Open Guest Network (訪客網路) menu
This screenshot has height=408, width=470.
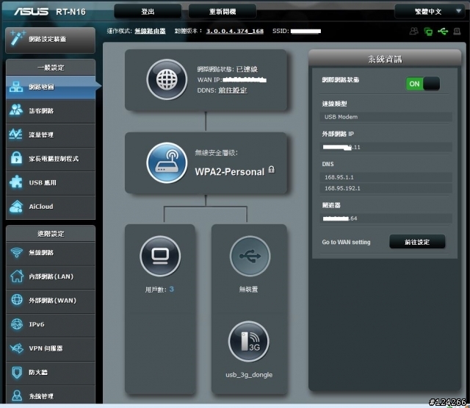point(51,111)
